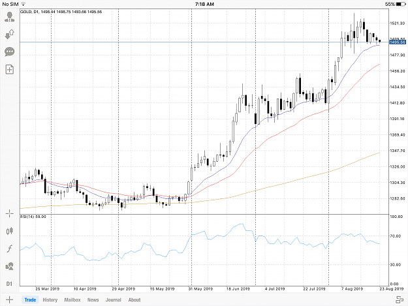Open the objects shapes icon
The image size is (408, 306).
pos(10,266)
